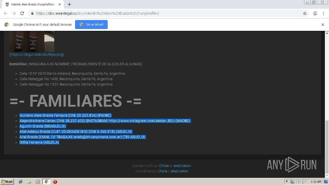This screenshot has width=329, height=185.
Task: Minimize the Chrome window
Action: (x=307, y=2)
